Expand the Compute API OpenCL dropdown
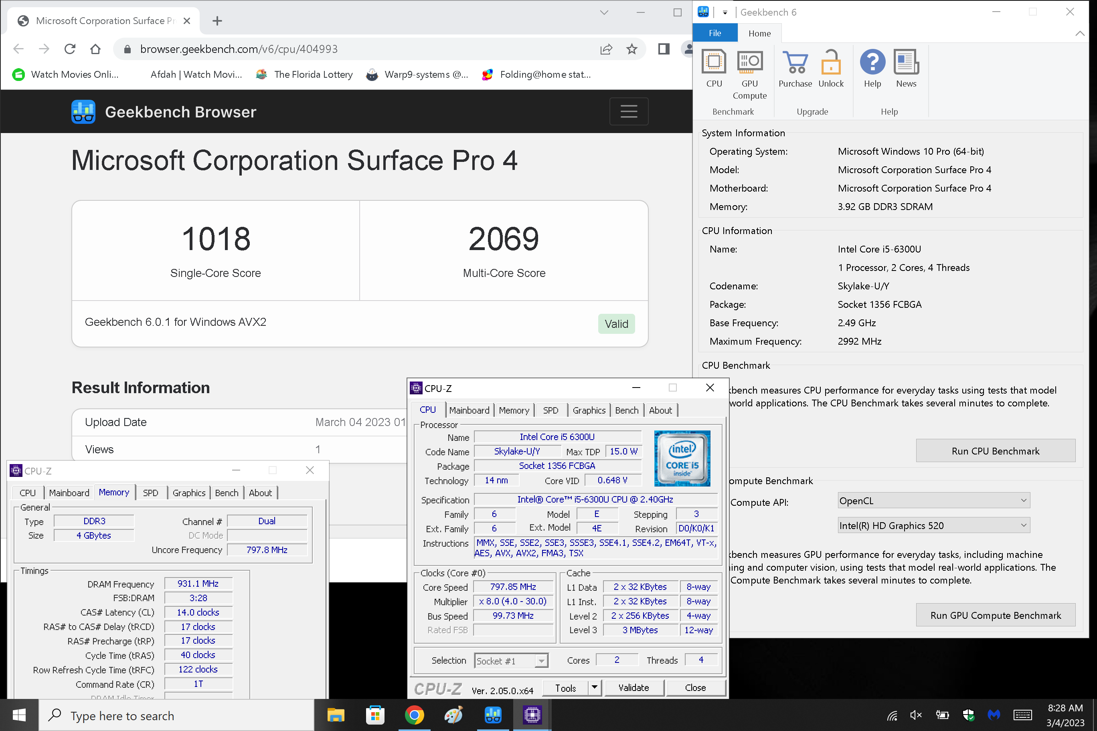 pyautogui.click(x=934, y=501)
